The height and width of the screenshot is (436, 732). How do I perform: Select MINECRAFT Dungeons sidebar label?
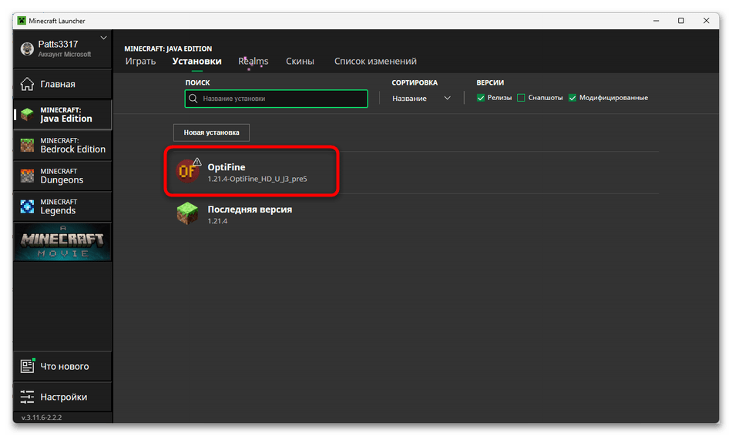[62, 176]
